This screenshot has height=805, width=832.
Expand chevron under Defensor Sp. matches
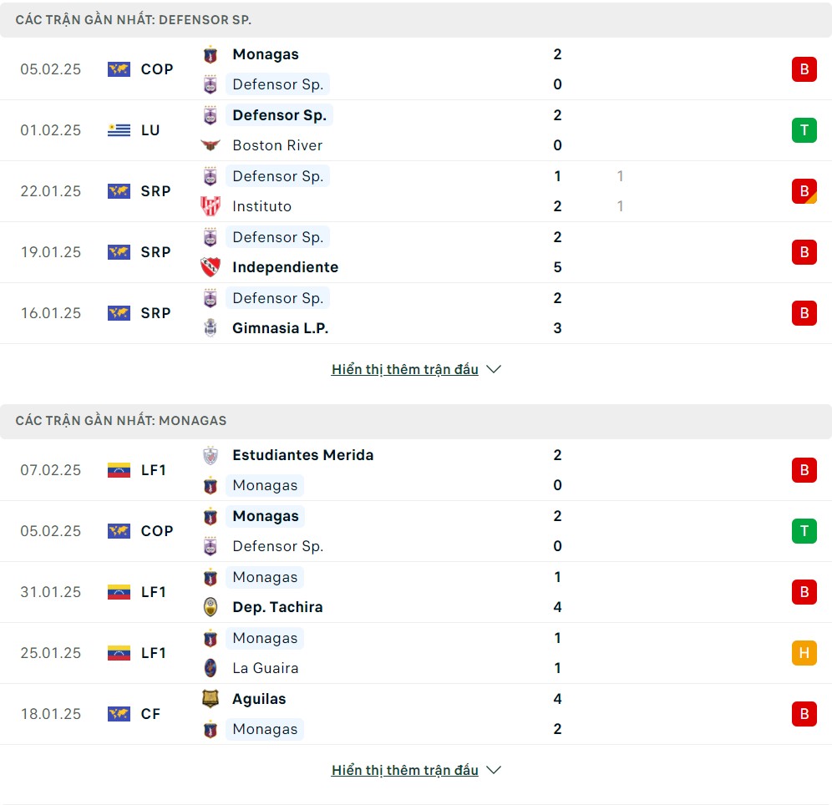[494, 369]
